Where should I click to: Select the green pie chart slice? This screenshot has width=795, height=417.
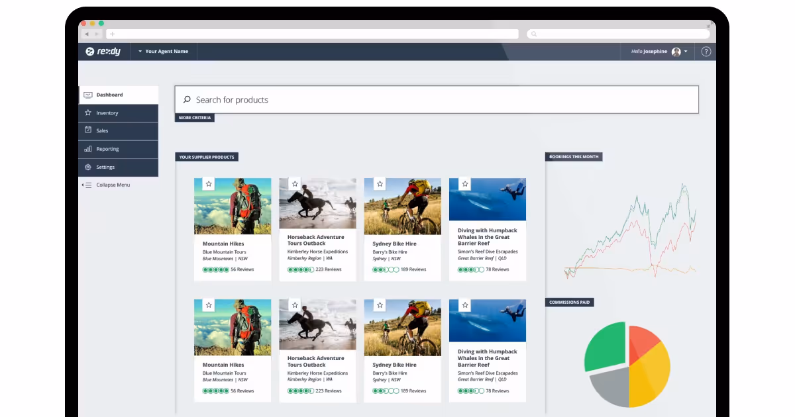tap(606, 346)
